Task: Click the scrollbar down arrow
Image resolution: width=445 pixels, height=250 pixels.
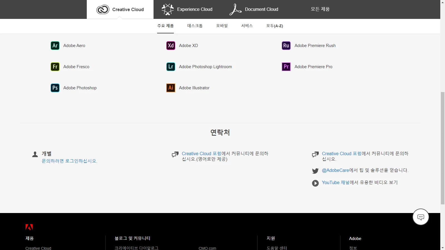Action: pyautogui.click(x=442, y=247)
